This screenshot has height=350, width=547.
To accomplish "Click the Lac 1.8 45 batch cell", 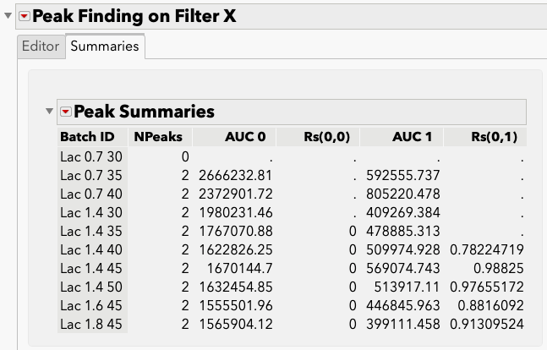I will coord(90,324).
